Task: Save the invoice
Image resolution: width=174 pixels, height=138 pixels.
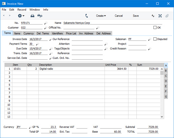Action: click(136, 16)
